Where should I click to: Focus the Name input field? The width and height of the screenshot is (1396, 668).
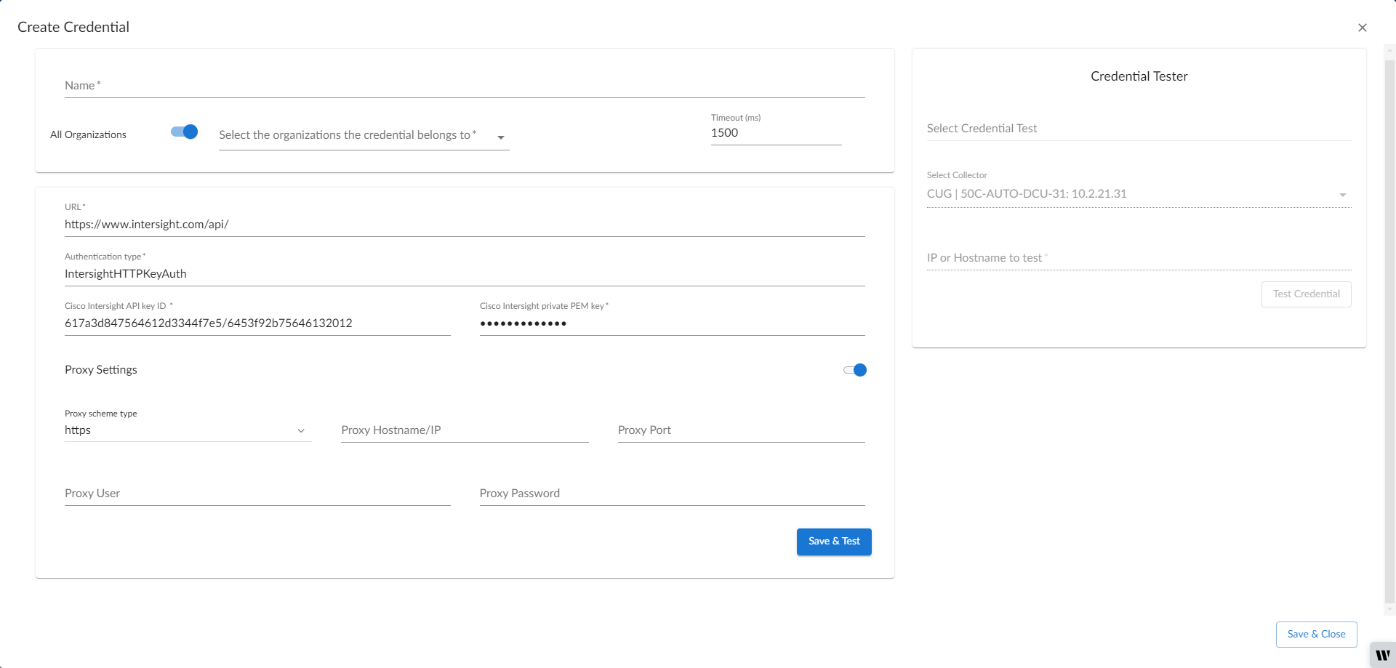[x=465, y=86]
